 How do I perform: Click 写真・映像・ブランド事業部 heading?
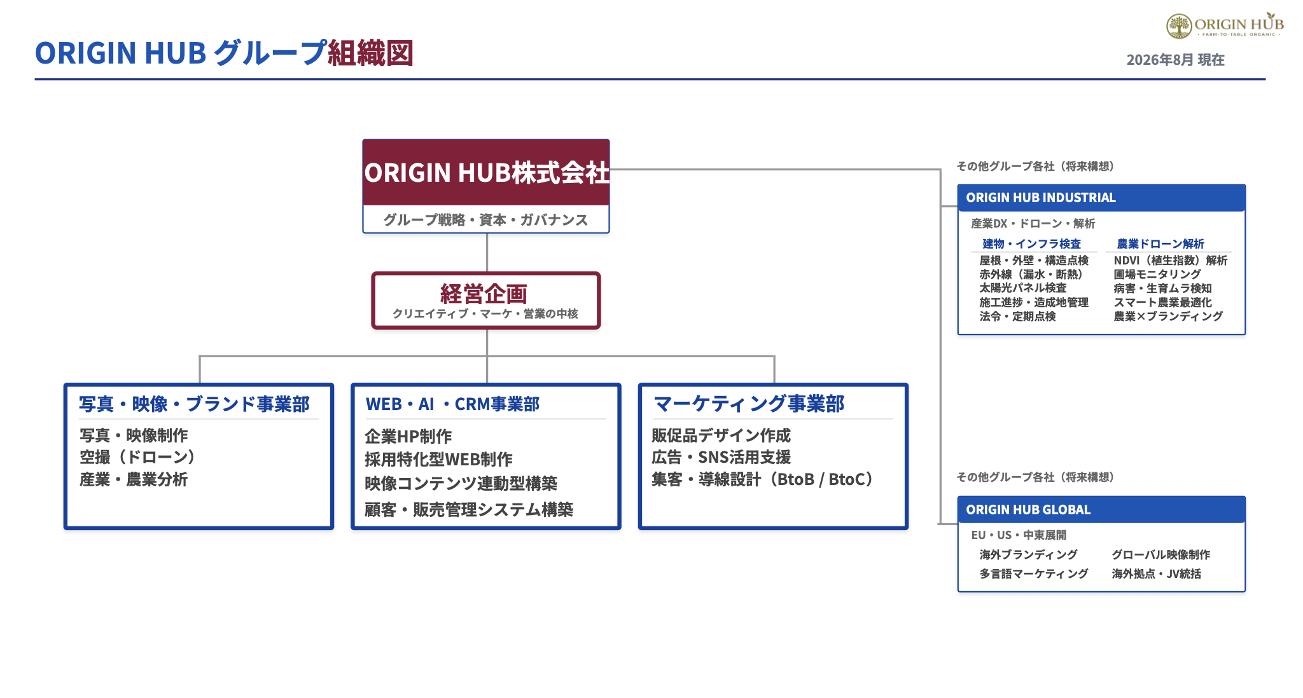194,404
